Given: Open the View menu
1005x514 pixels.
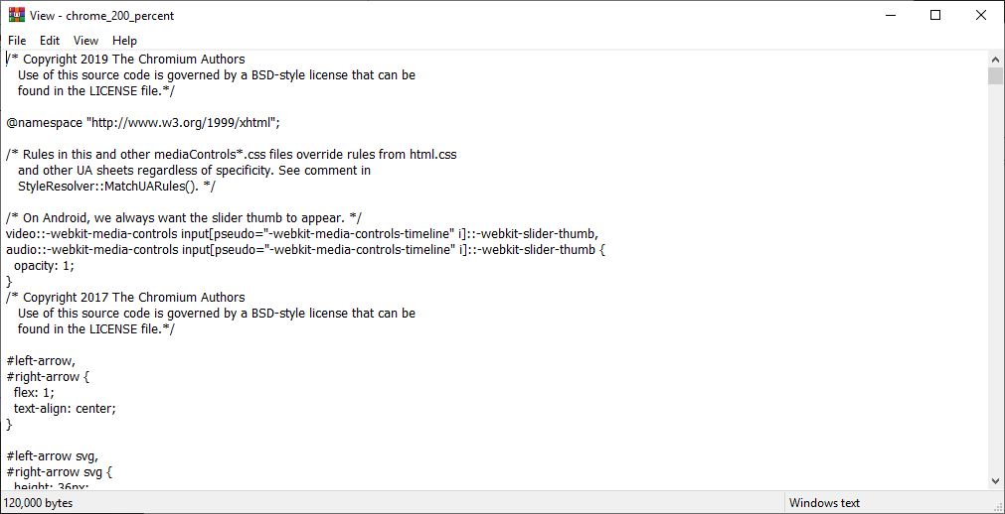Looking at the screenshot, I should click(85, 41).
